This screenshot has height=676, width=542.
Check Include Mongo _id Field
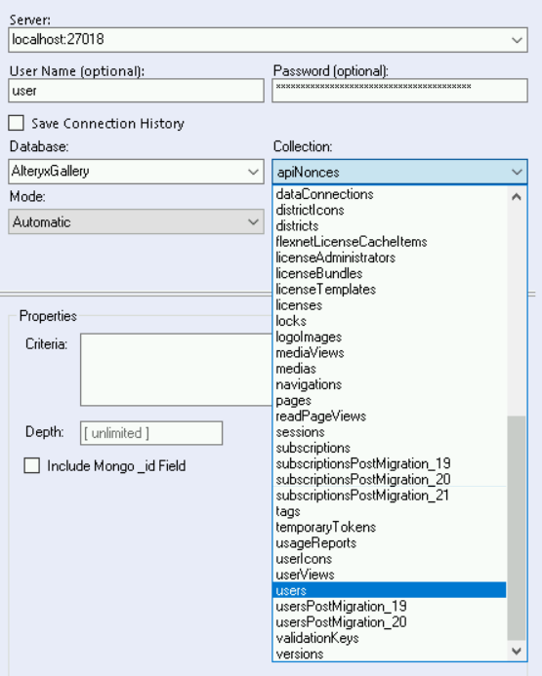32,465
